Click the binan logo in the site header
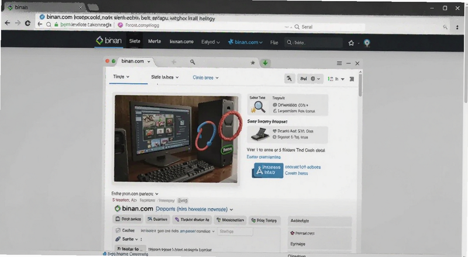The image size is (468, 257). point(109,40)
